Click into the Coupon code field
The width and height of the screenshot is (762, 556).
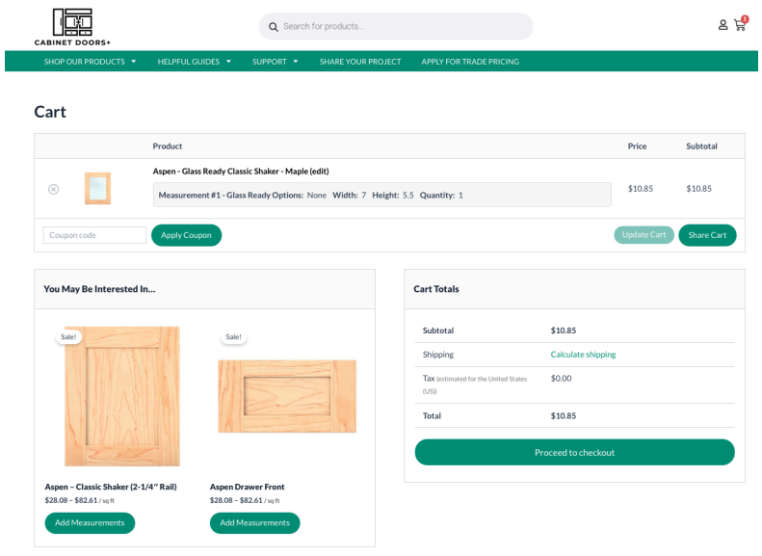[x=94, y=235]
